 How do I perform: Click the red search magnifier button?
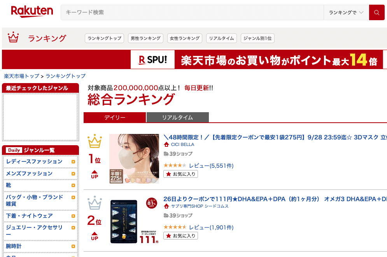coord(376,12)
